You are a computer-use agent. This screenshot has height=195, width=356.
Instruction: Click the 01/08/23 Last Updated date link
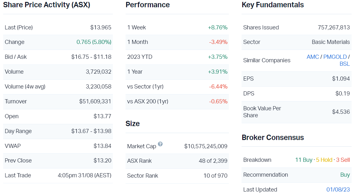point(338,190)
